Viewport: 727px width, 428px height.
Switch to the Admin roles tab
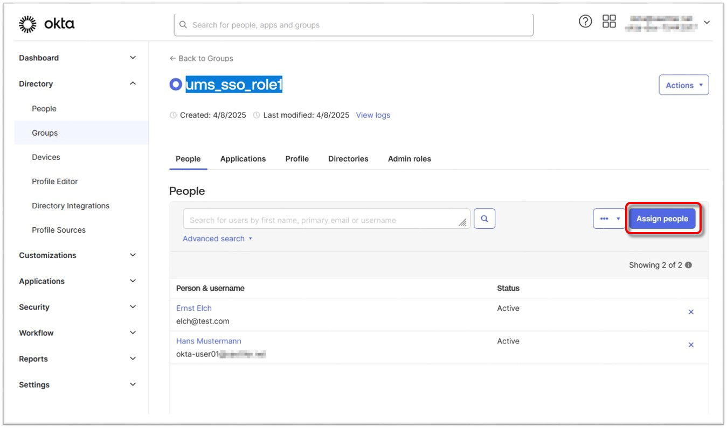coord(409,159)
